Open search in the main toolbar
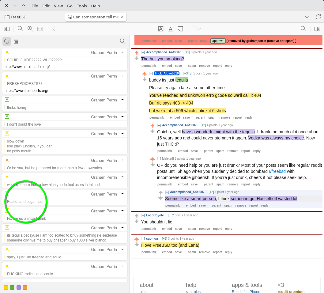The height and width of the screenshot is (293, 324). pyautogui.click(x=303, y=29)
